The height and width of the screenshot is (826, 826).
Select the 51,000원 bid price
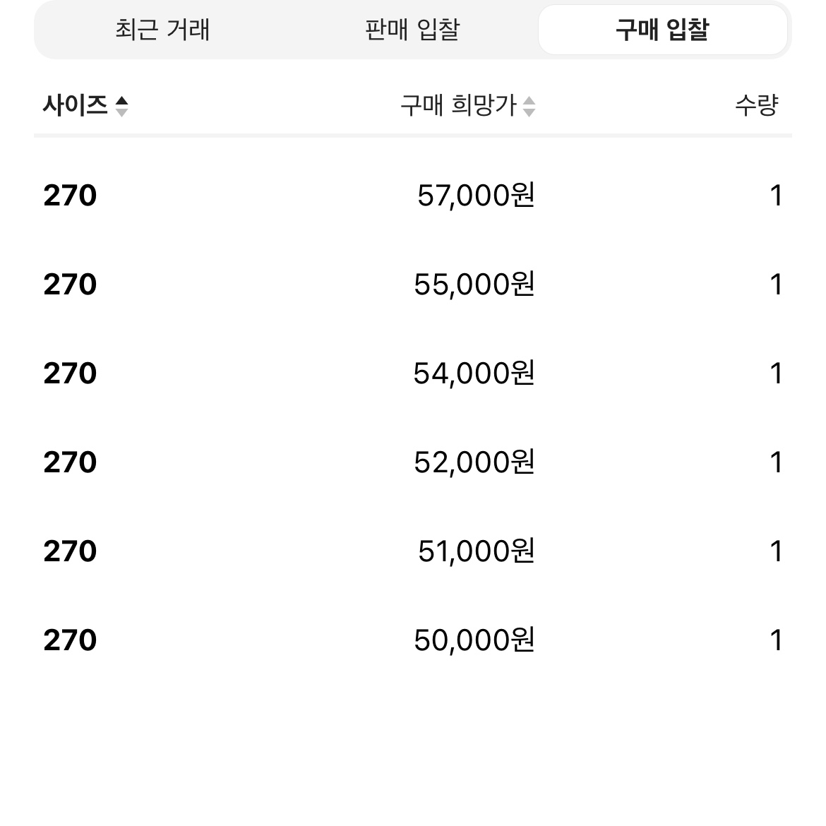(x=477, y=551)
